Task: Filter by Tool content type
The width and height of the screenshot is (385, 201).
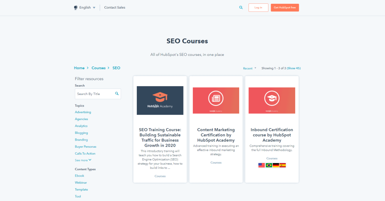Action: [x=78, y=196]
